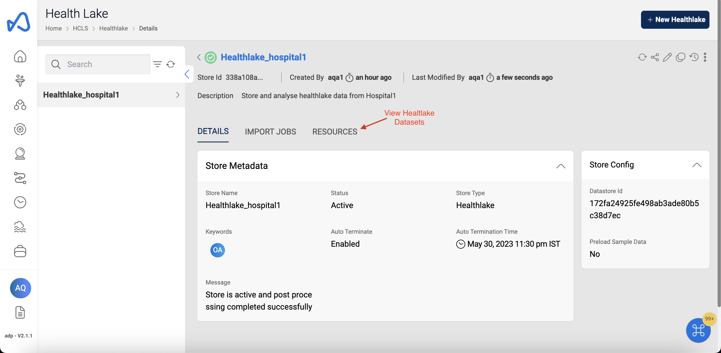Expand the Healthlake_hospital1 list row chevron
The height and width of the screenshot is (353, 721).
click(178, 95)
